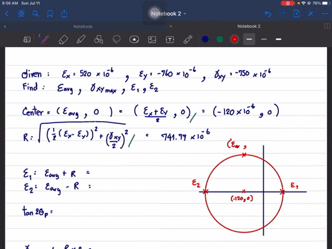Close the Notebook 2 tab
Image resolution: width=332 pixels, height=249 pixels.
(x=171, y=26)
